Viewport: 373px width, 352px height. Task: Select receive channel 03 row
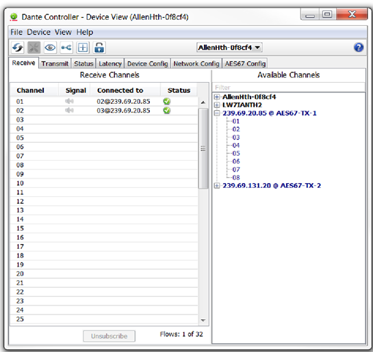[x=104, y=120]
